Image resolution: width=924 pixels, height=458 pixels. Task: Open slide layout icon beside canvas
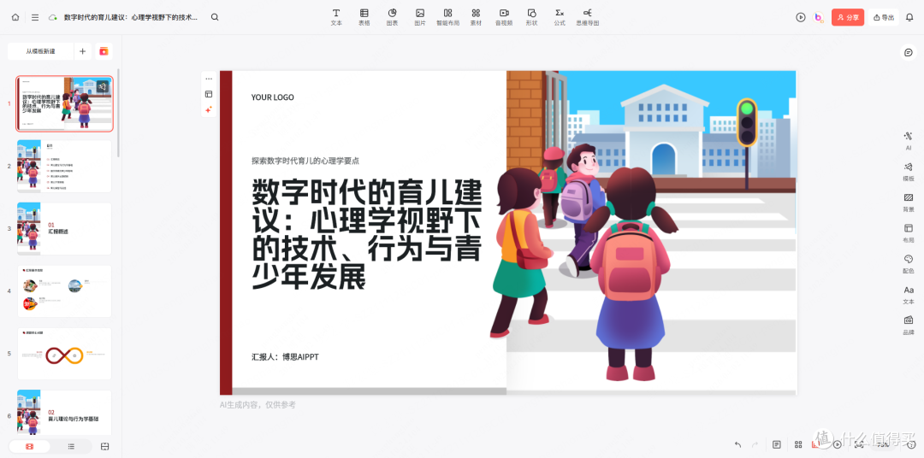click(x=209, y=94)
